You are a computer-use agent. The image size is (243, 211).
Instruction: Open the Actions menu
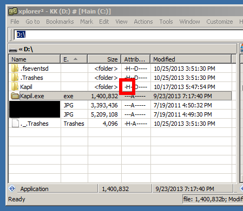(143, 22)
